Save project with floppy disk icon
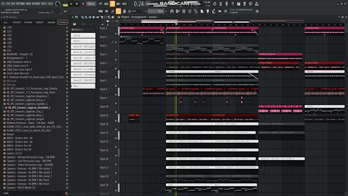The width and height of the screenshot is (348, 196). (238, 4)
